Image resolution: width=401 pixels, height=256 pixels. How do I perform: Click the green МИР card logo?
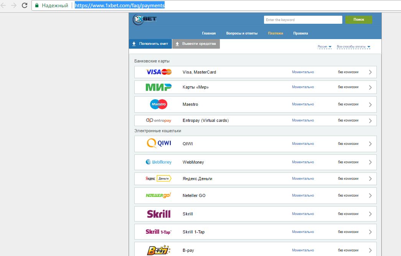pos(158,87)
